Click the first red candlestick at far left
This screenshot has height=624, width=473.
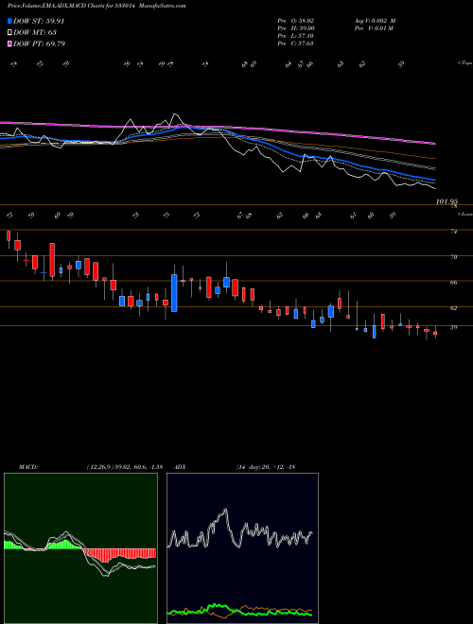pyautogui.click(x=9, y=235)
